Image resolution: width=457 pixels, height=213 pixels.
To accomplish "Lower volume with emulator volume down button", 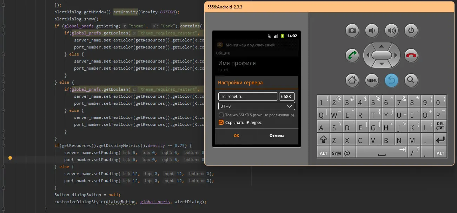I will click(372, 31).
